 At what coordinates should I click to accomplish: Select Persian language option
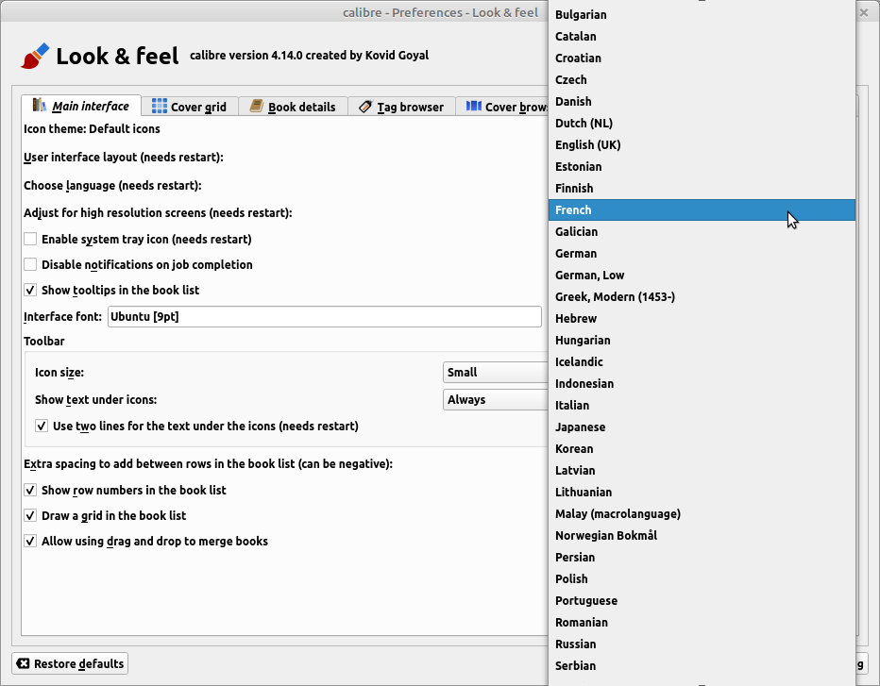[702, 557]
